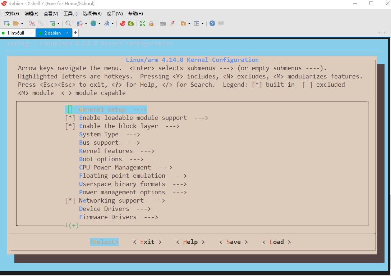
Task: Click the padlock lock-screen icon
Action: 151,23
